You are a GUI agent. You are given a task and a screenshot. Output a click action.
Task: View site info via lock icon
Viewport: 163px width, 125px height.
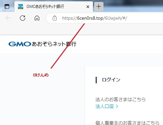(55, 18)
